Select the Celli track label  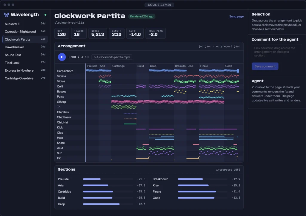click(x=60, y=87)
